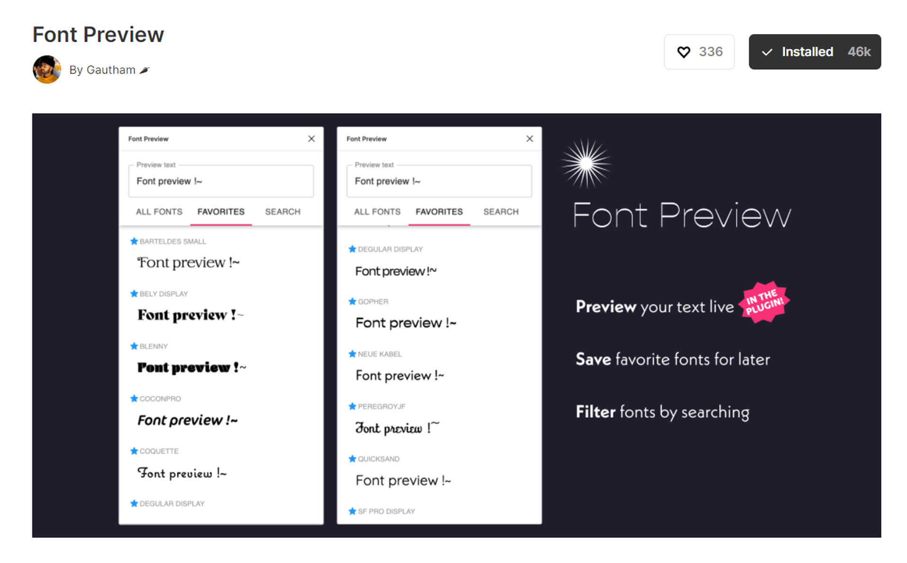
Task: Click the Installed 46k button
Action: tap(814, 52)
